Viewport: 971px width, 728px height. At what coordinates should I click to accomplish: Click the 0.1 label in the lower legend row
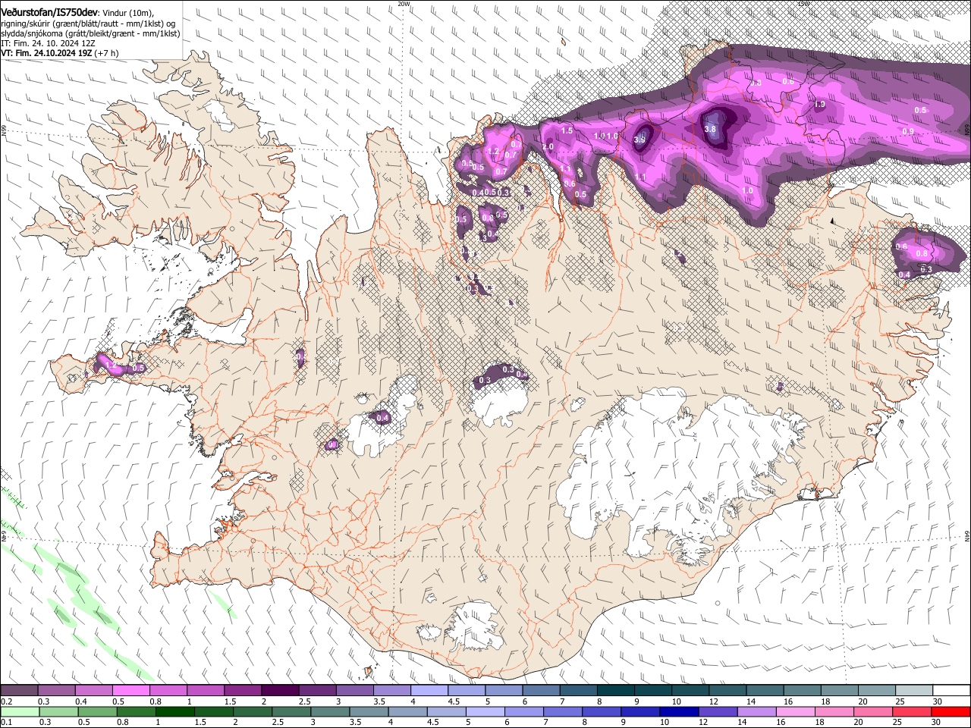click(5, 723)
